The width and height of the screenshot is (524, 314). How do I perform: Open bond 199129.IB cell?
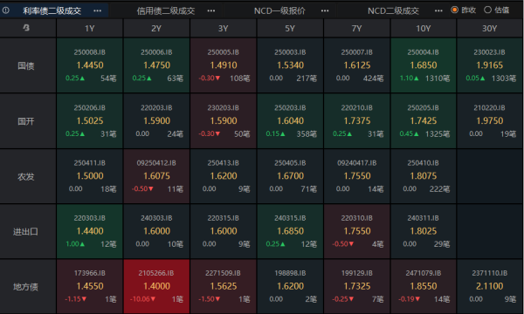pyautogui.click(x=357, y=287)
